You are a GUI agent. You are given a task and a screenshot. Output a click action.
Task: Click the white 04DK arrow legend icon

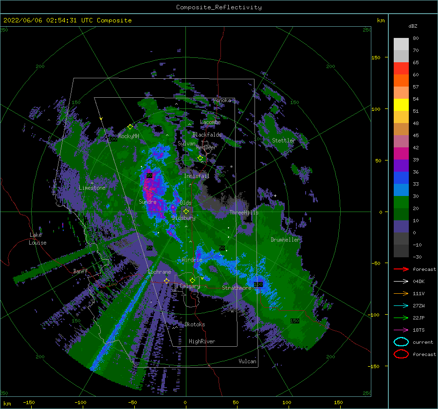(401, 281)
